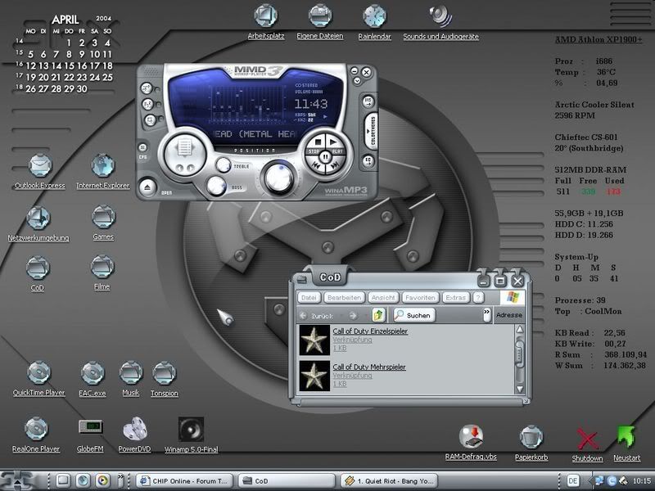Click the down-arrow shade button in Winamp
The width and height of the screenshot is (655, 491).
(x=357, y=80)
